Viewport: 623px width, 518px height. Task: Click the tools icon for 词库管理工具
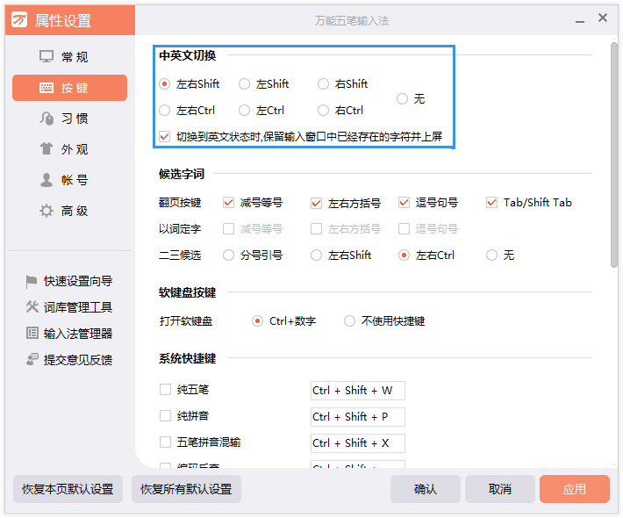(32, 307)
